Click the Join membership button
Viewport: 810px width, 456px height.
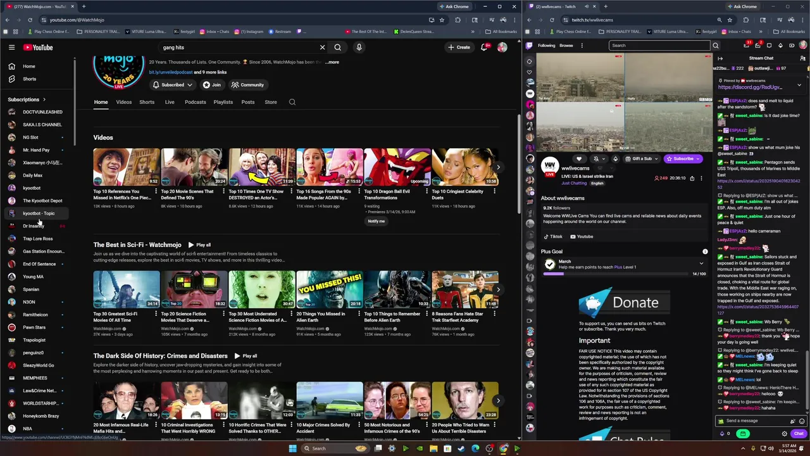coord(212,85)
